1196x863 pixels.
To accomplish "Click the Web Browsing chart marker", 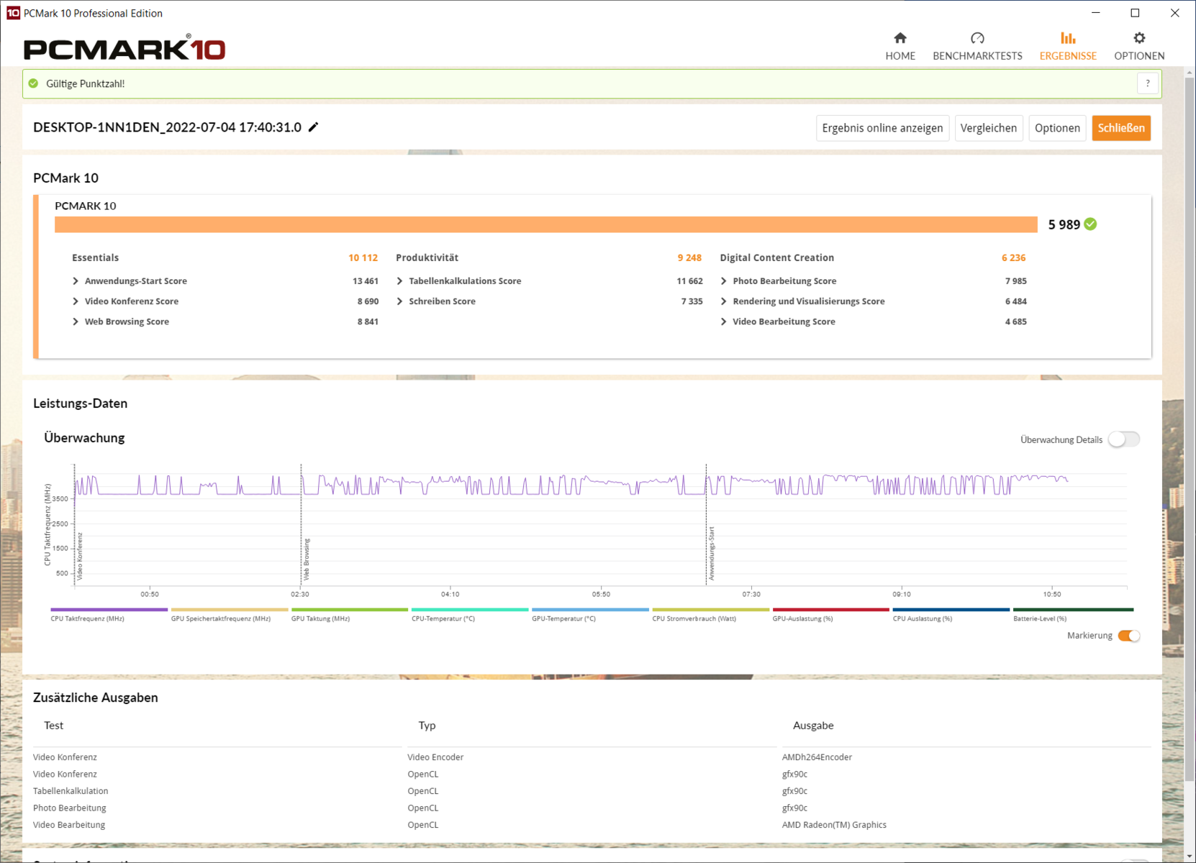I will pos(307,559).
